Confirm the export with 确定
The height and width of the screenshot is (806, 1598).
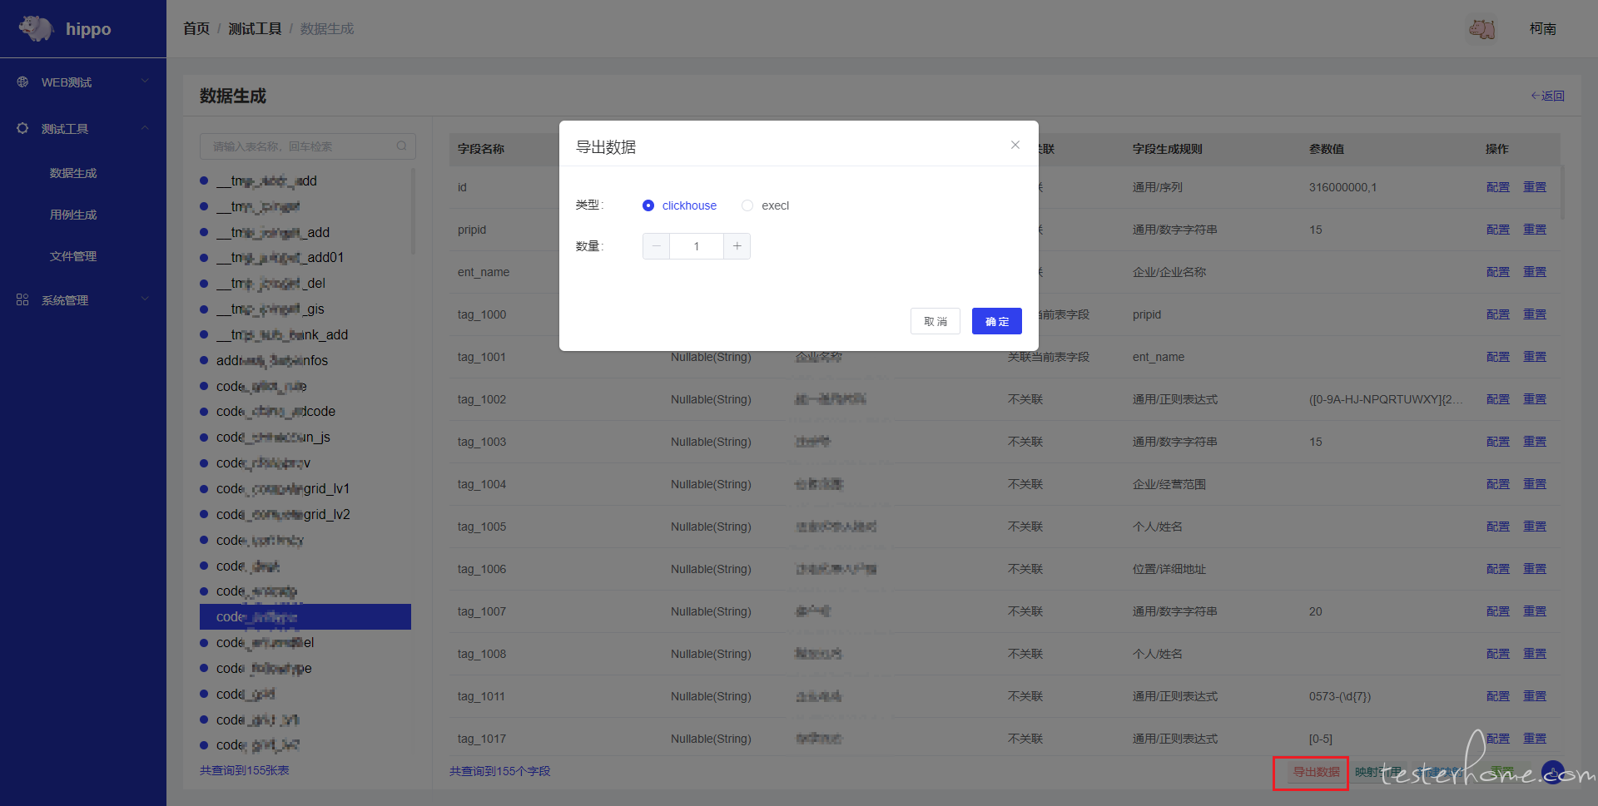pyautogui.click(x=997, y=321)
